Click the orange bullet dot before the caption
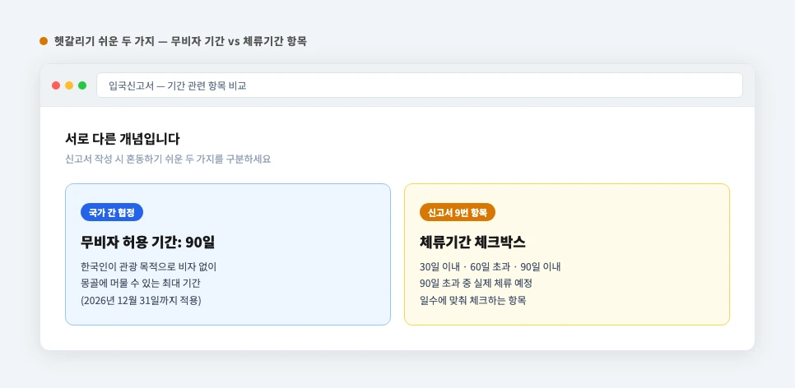 pyautogui.click(x=44, y=42)
